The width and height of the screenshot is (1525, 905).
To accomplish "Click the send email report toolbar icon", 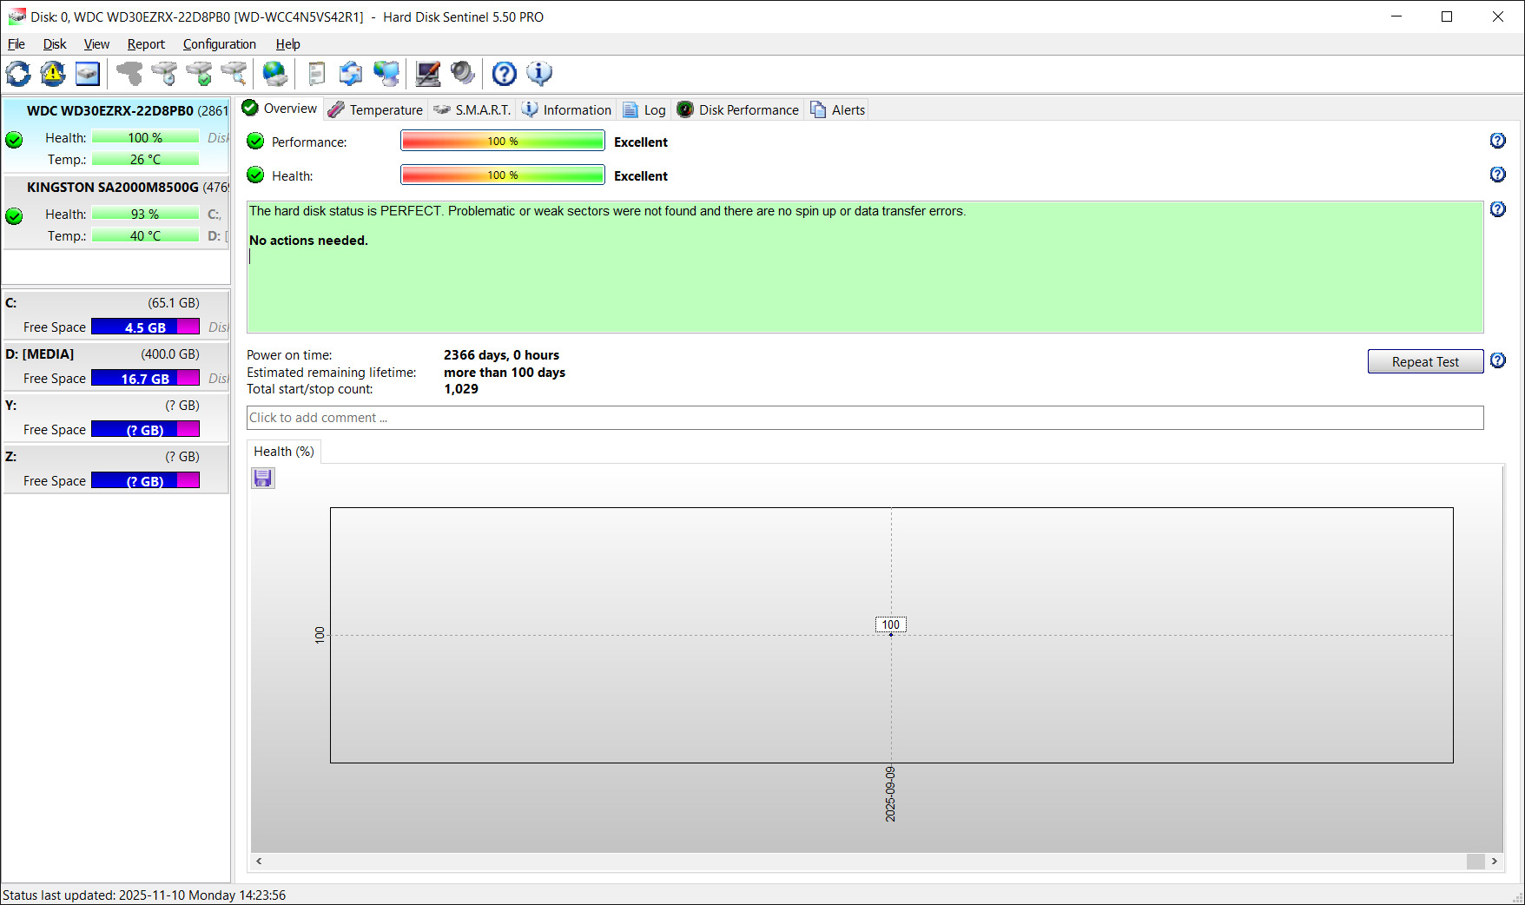I will [351, 74].
